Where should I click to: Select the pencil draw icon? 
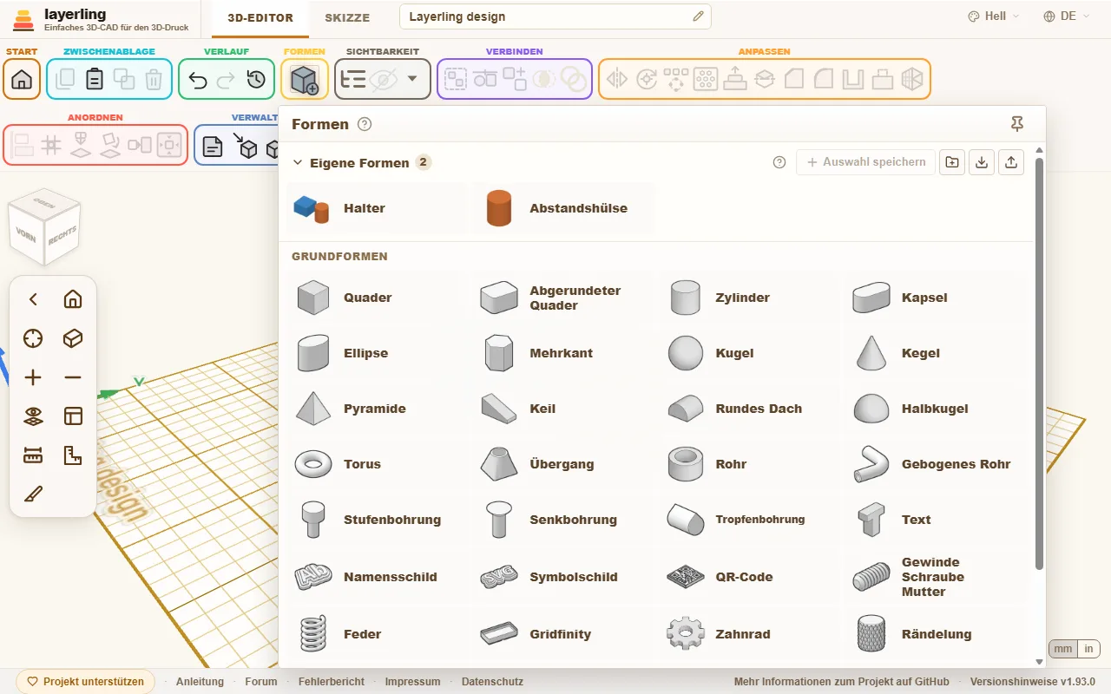(33, 494)
